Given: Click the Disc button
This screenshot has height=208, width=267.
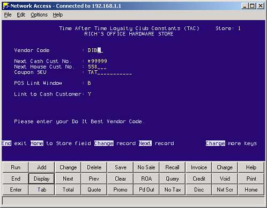Looking at the screenshot, I should pos(199,190).
